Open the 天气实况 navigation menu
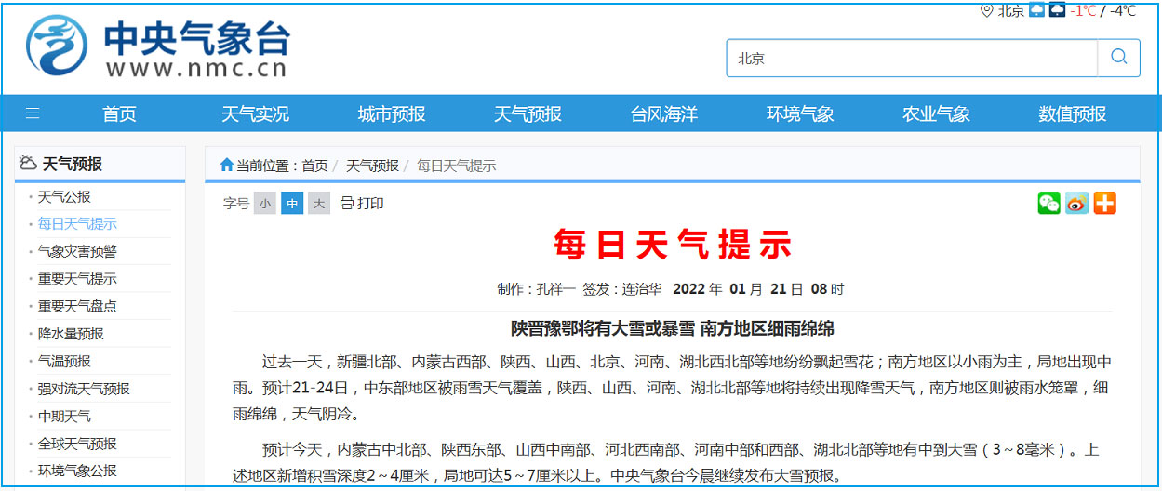The width and height of the screenshot is (1162, 491). [255, 113]
